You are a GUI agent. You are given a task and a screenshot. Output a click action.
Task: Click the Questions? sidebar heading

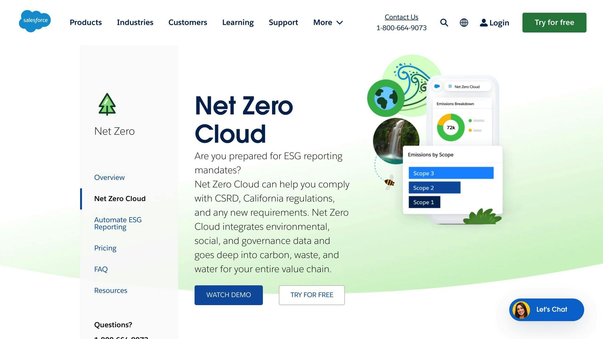[113, 325]
